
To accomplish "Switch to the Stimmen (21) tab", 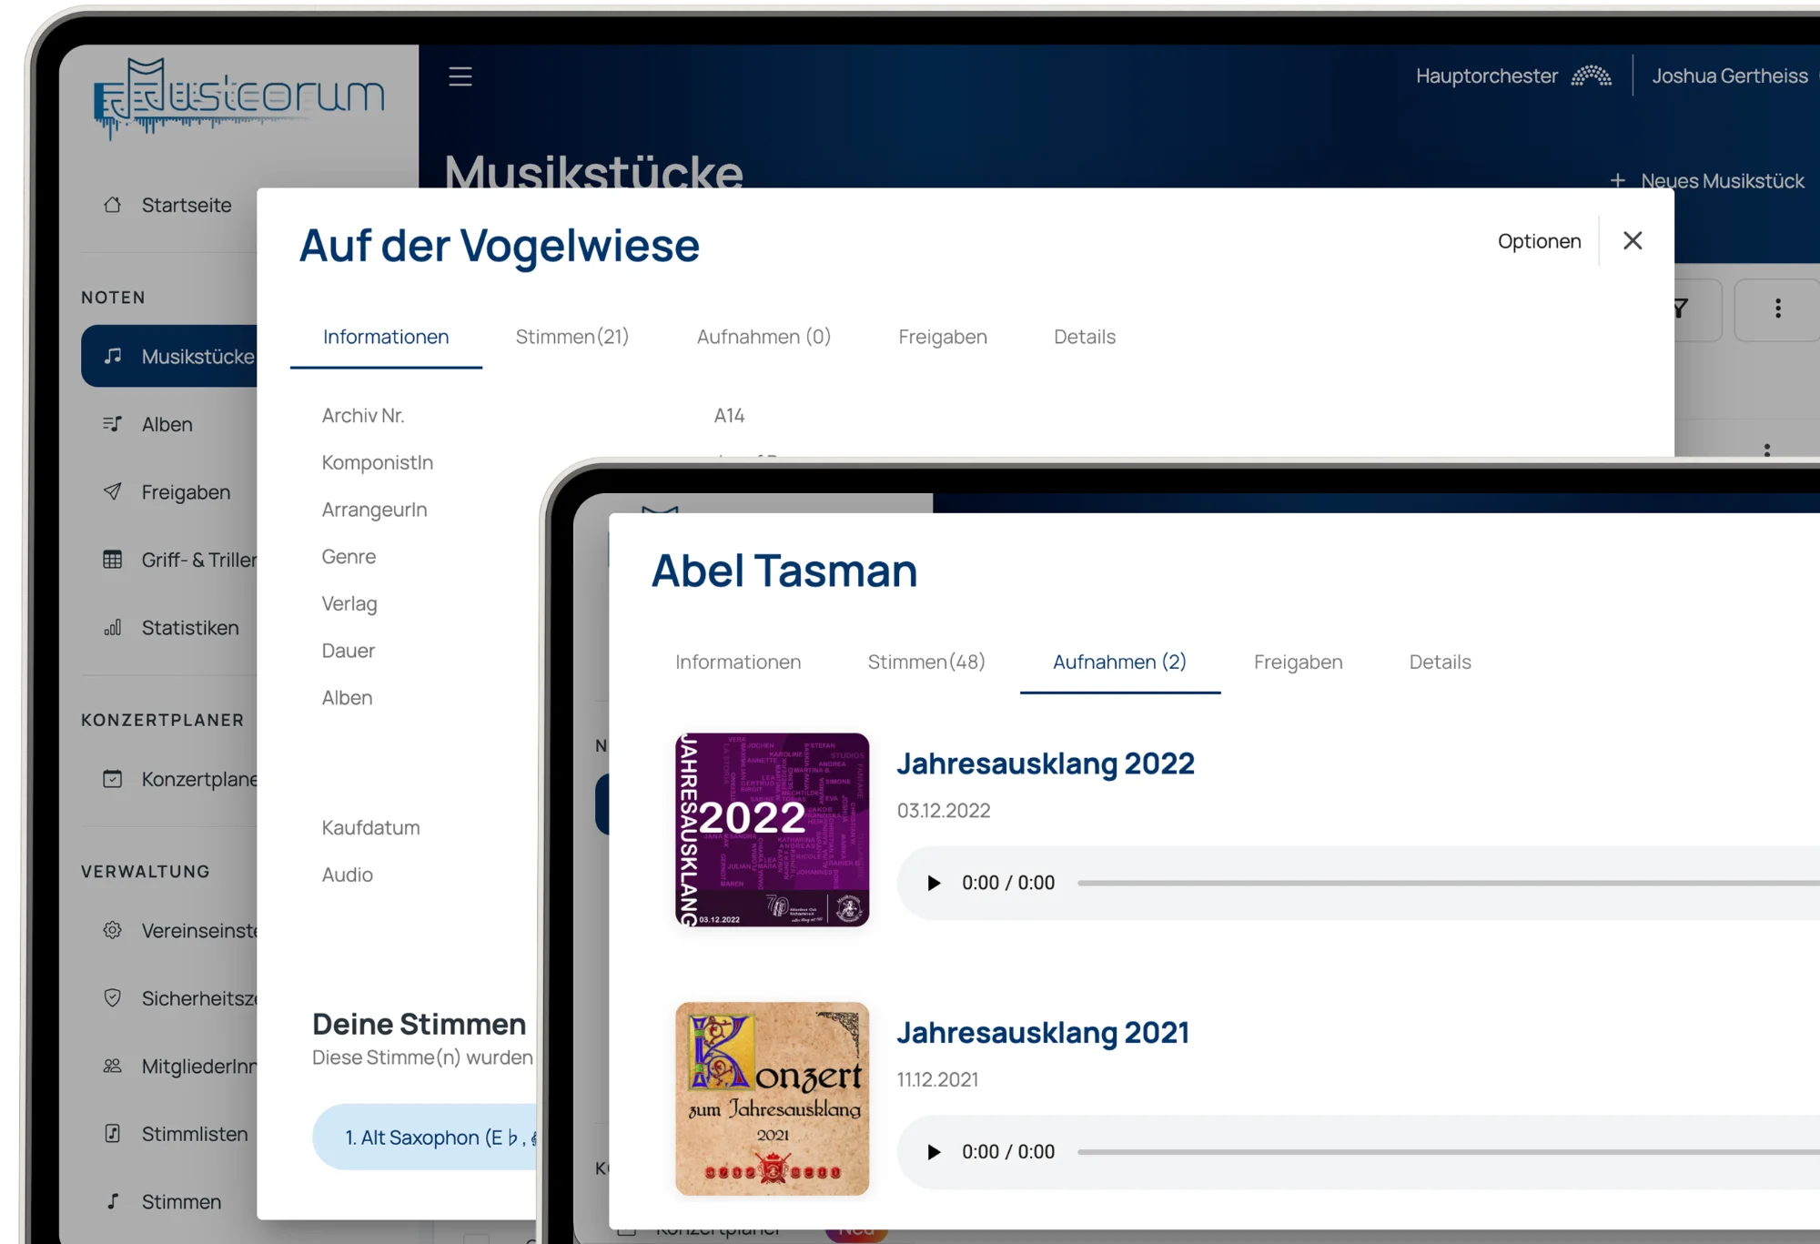I will (x=572, y=337).
